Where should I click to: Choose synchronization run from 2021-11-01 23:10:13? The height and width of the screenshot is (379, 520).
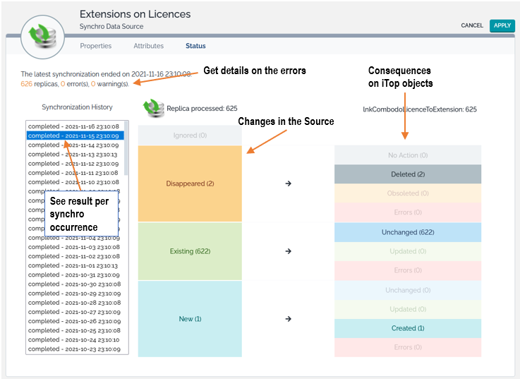(73, 265)
